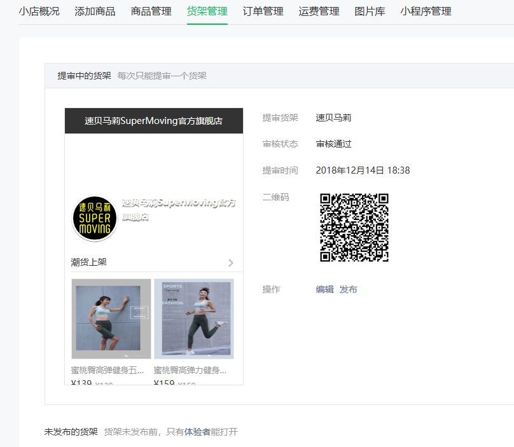
Task: Select the 货架管理 tab
Action: (207, 11)
